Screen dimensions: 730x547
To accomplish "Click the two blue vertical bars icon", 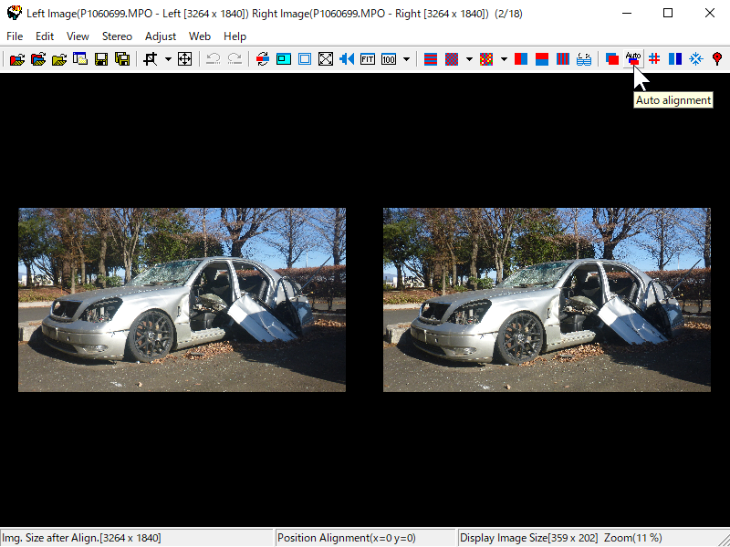I will pyautogui.click(x=675, y=59).
